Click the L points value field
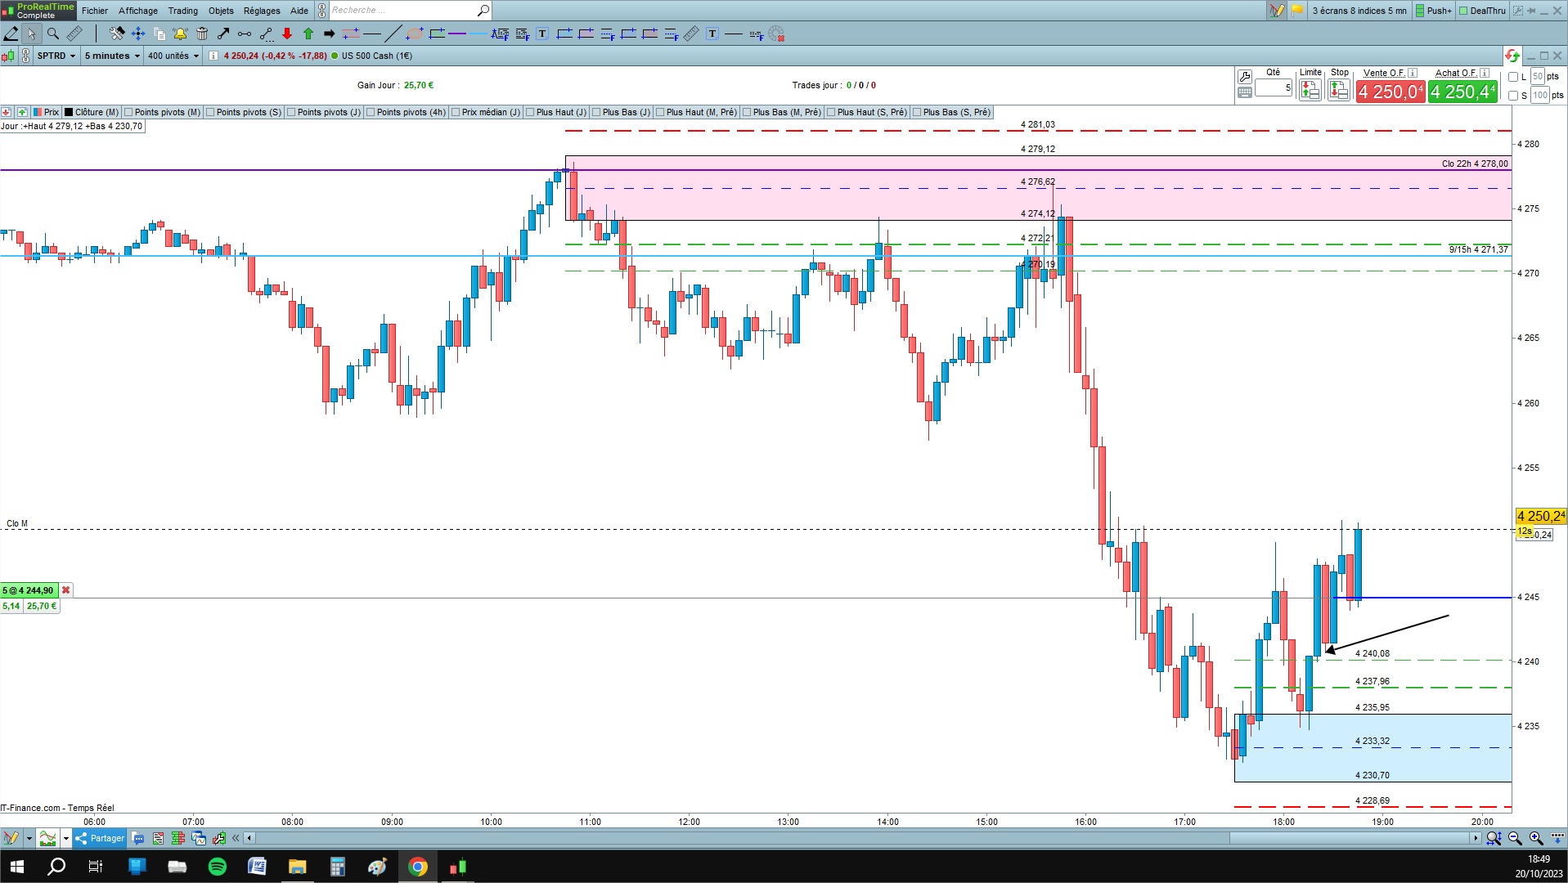 (1538, 77)
